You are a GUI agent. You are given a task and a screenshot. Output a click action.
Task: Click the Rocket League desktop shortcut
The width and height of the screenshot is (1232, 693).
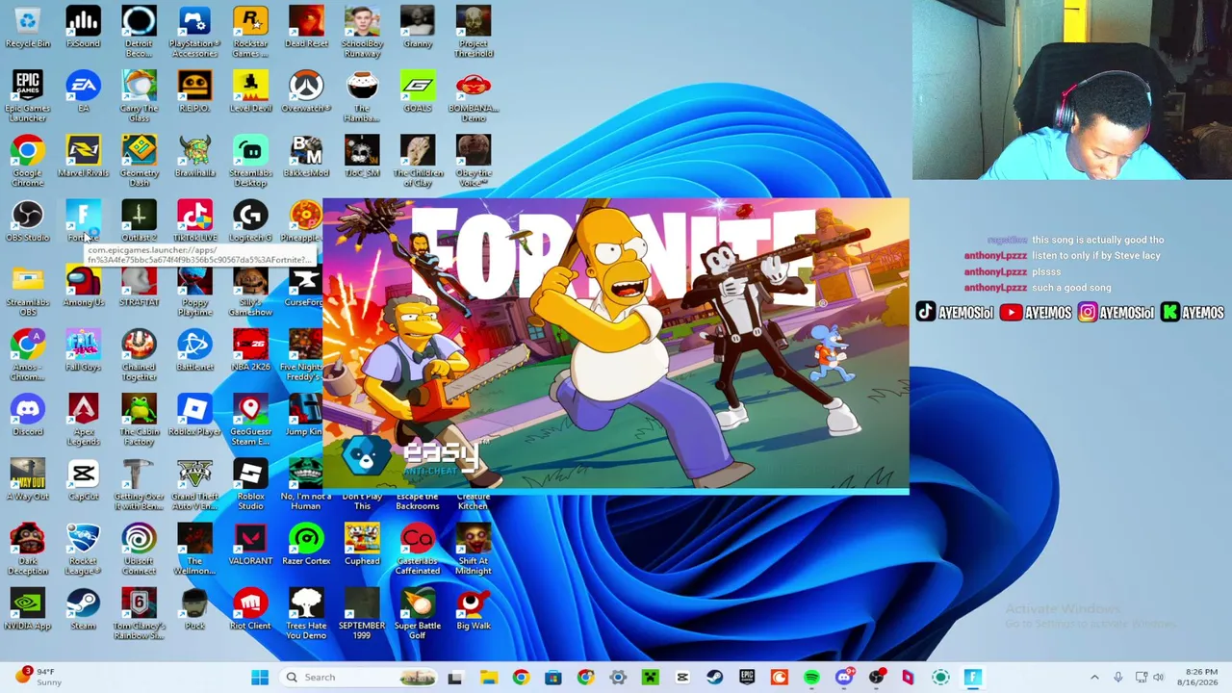click(83, 549)
